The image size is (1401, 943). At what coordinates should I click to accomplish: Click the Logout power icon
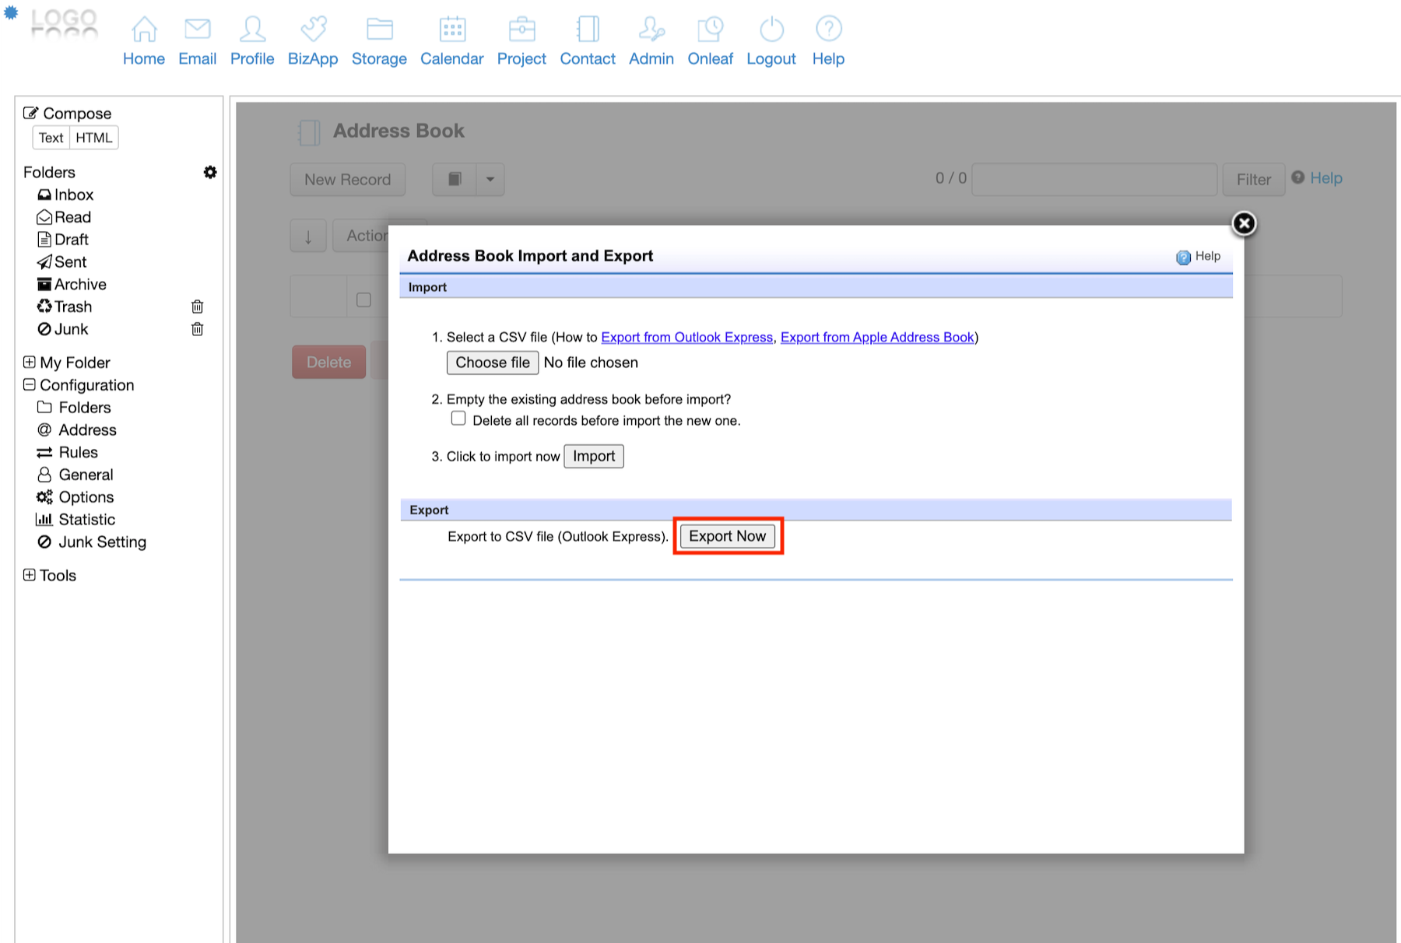pyautogui.click(x=771, y=30)
